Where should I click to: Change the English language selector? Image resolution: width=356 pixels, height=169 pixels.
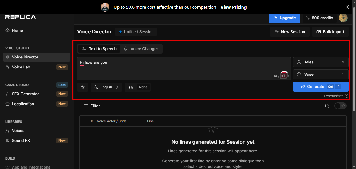pos(106,87)
